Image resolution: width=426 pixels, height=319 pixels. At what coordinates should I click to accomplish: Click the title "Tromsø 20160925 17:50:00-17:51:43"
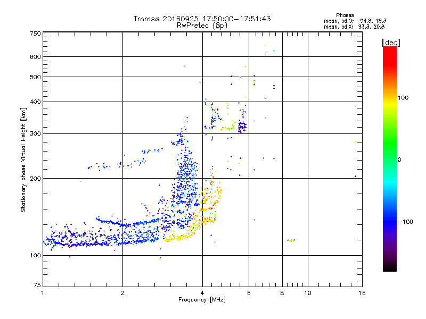coord(202,19)
